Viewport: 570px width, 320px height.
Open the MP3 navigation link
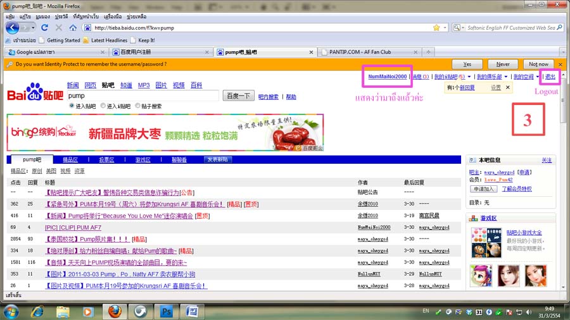point(144,85)
